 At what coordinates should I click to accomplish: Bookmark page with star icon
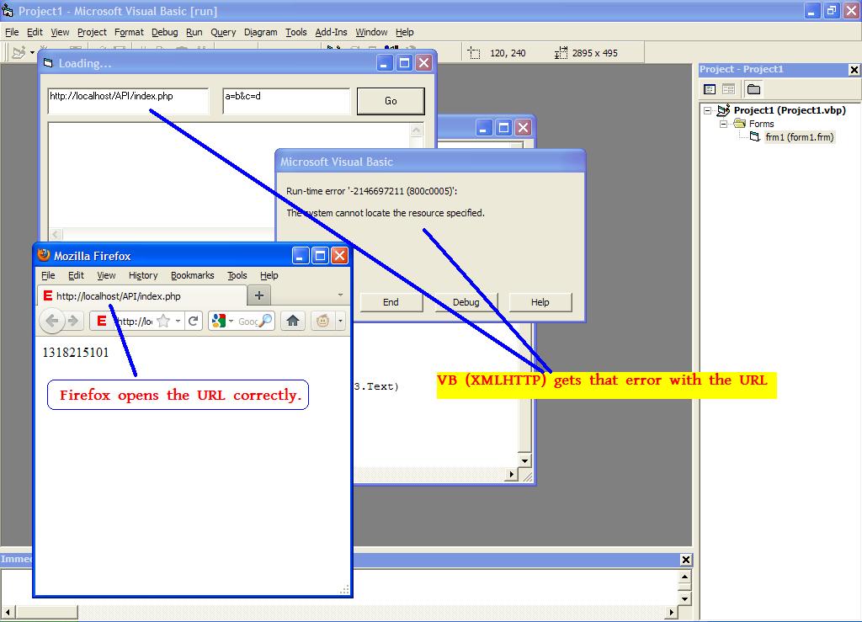point(164,321)
